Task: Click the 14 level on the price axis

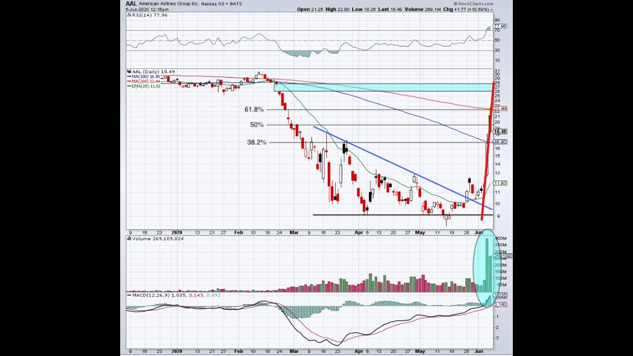Action: pos(497,164)
